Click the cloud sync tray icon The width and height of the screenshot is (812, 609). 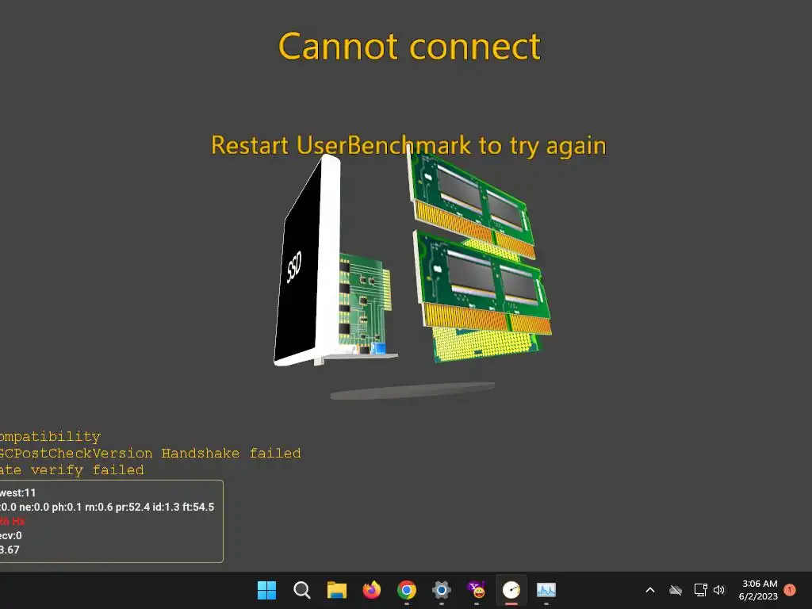[x=676, y=590]
